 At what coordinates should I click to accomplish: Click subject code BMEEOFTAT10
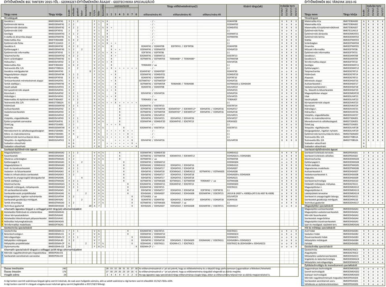pyautogui.click(x=351, y=62)
